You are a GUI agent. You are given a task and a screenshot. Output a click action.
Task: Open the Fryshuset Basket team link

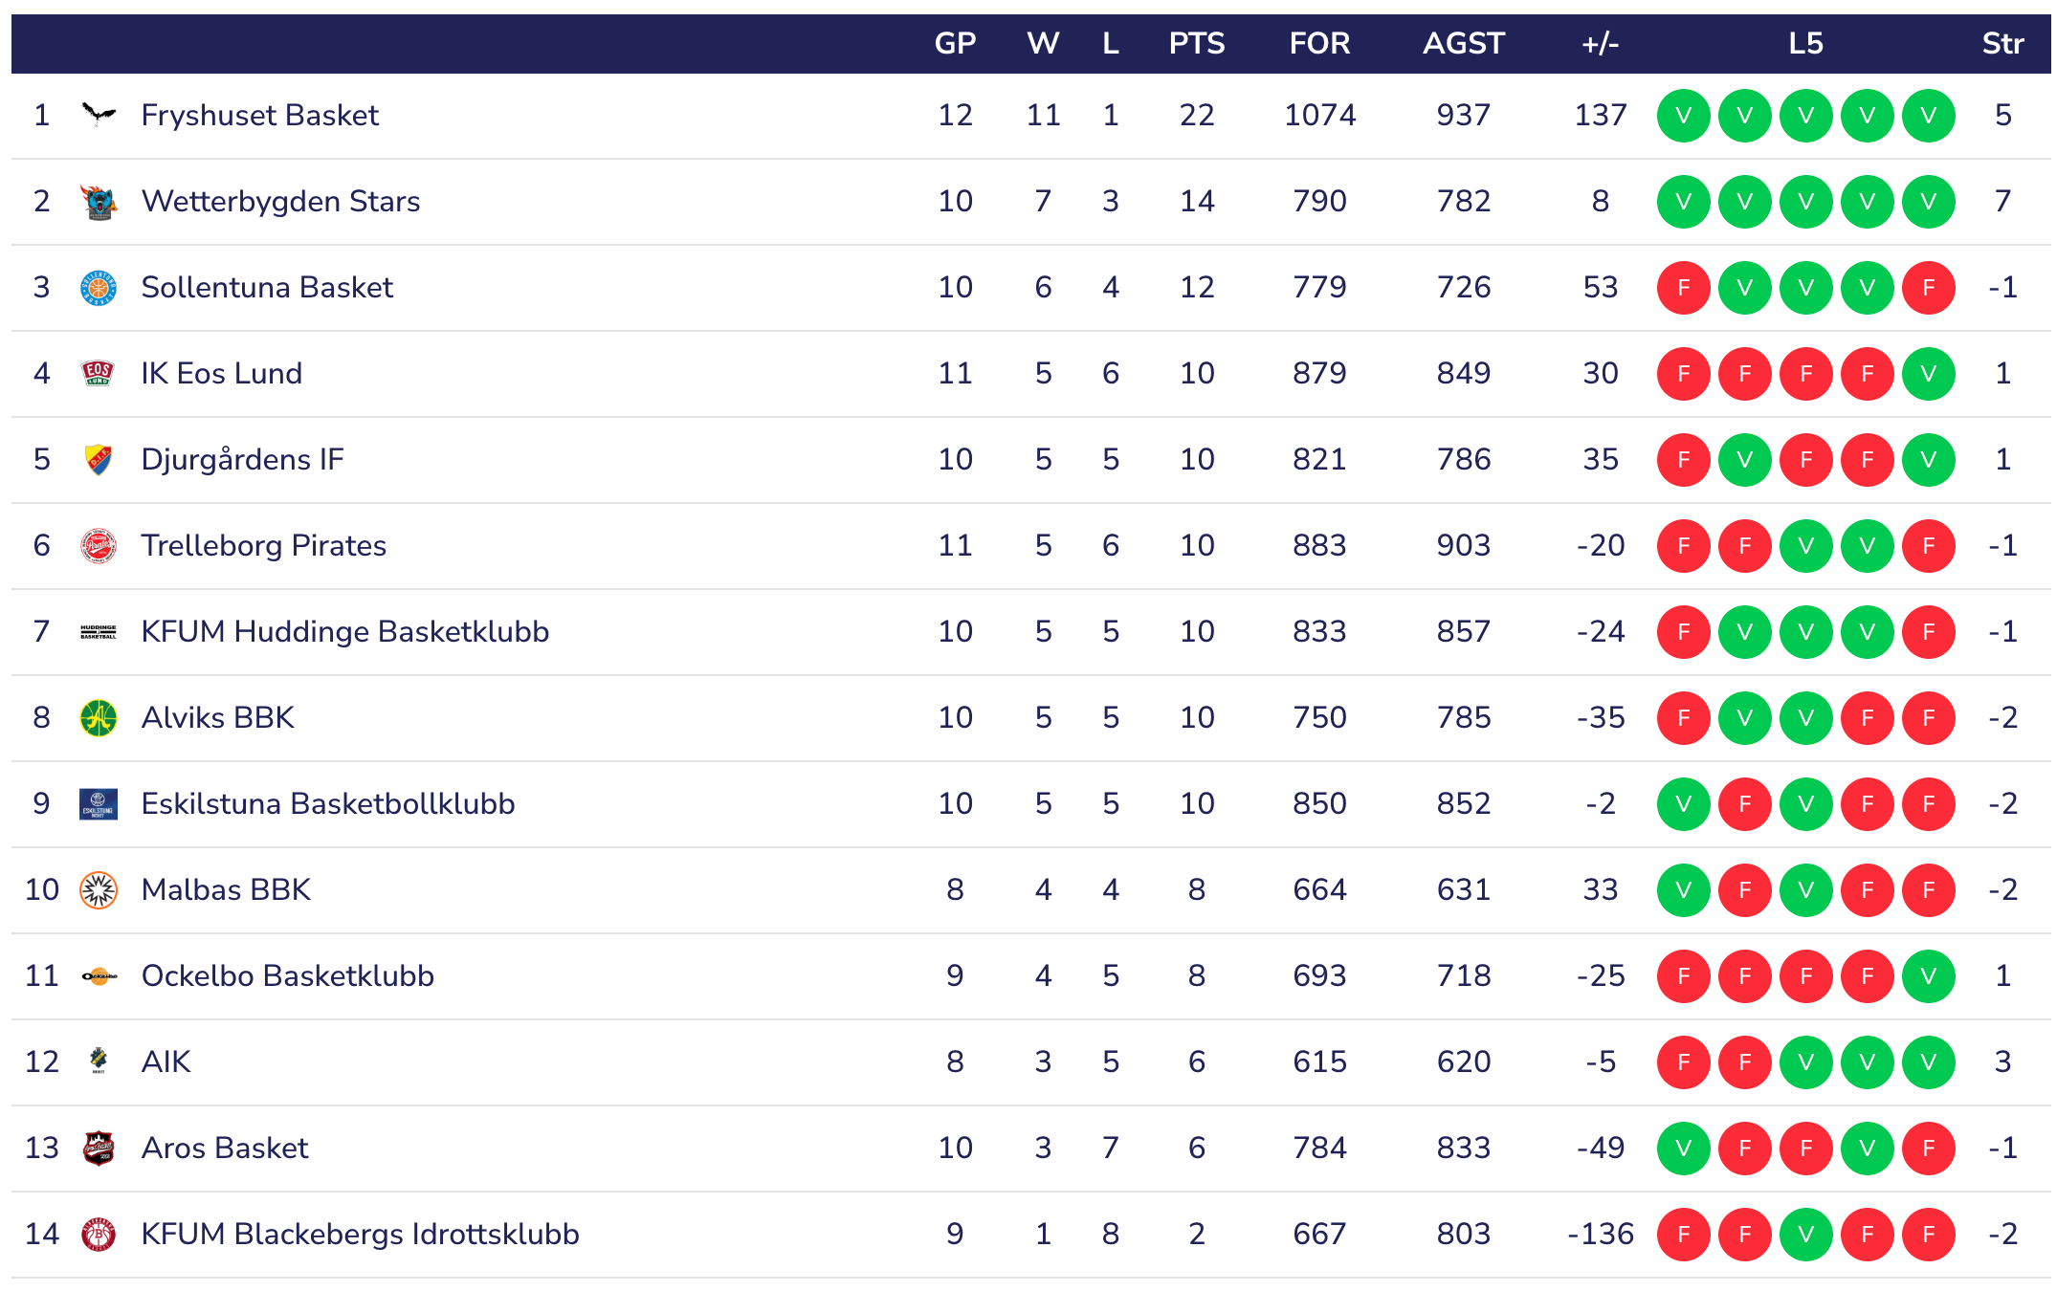tap(259, 116)
